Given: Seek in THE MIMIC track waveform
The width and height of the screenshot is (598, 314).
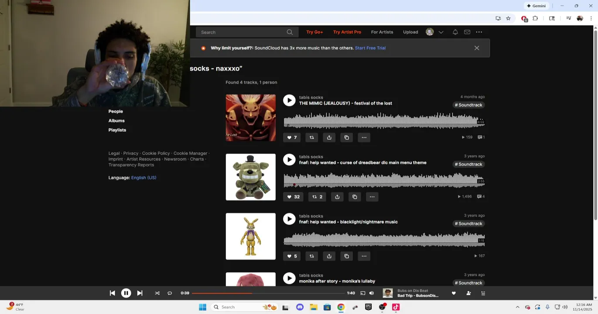Looking at the screenshot, I should (x=384, y=121).
